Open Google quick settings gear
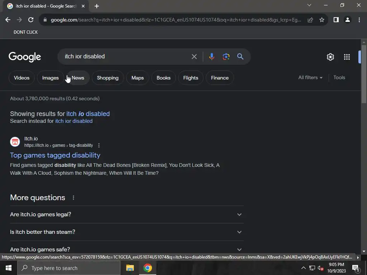 [330, 57]
